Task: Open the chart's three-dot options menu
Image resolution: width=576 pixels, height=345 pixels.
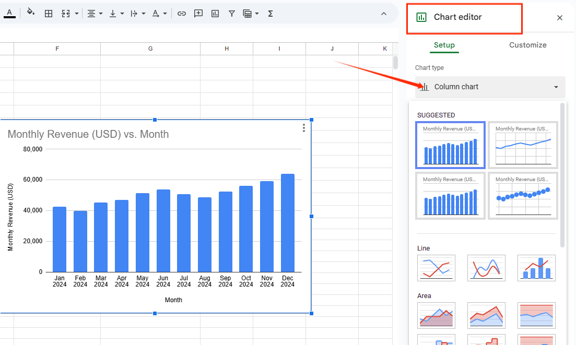Action: click(x=304, y=128)
